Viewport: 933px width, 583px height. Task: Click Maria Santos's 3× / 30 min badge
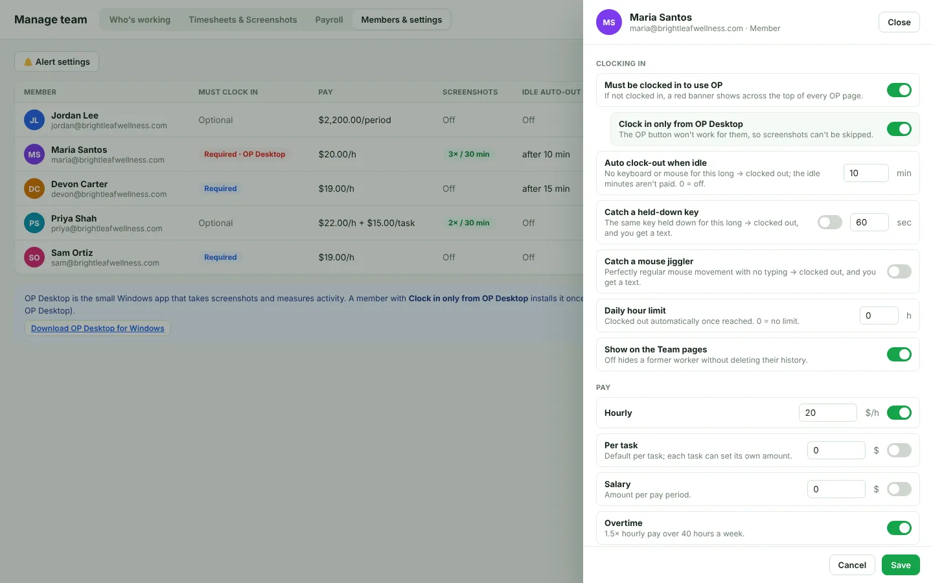click(x=469, y=154)
